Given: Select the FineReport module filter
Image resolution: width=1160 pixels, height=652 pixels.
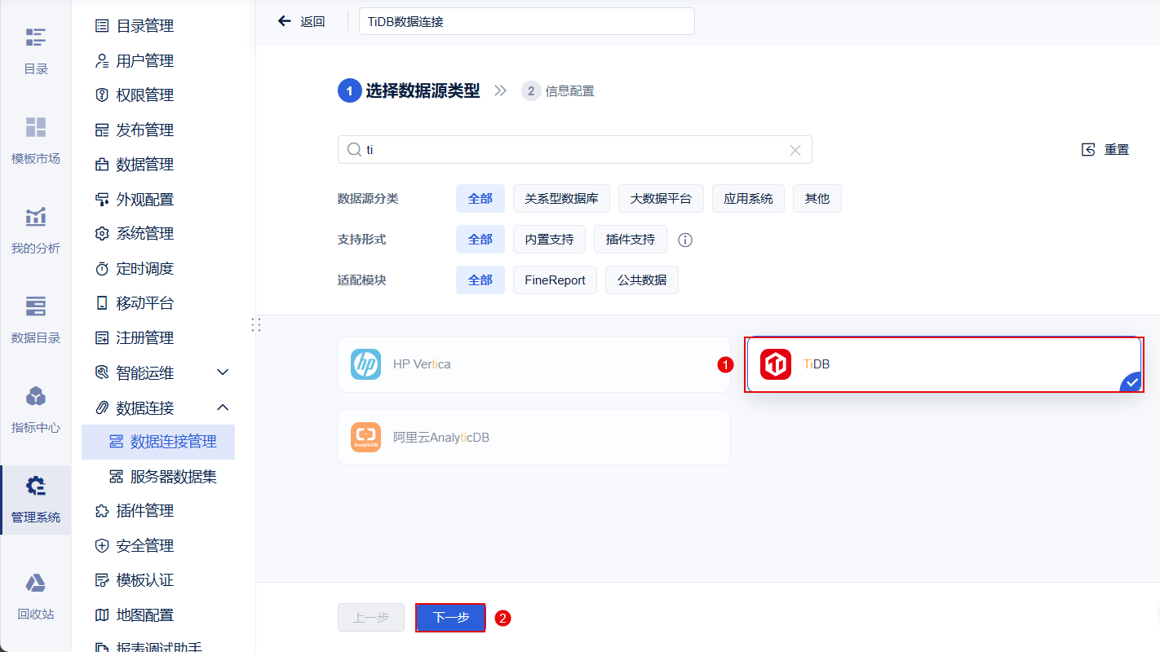Looking at the screenshot, I should pos(555,280).
